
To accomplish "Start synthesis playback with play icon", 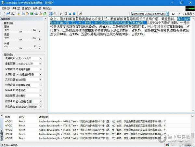I will click(61, 14).
